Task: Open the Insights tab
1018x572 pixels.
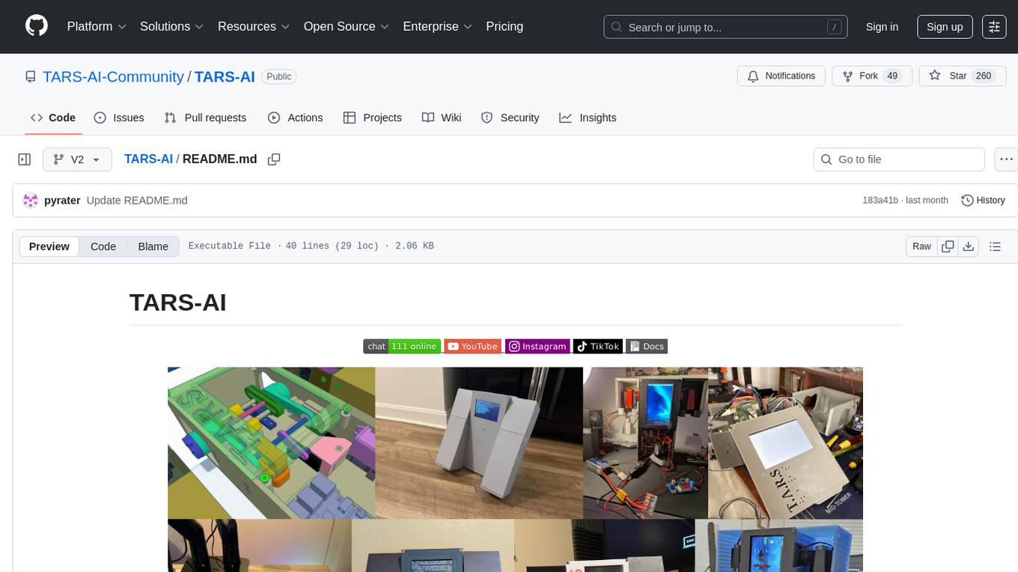Action: click(588, 118)
